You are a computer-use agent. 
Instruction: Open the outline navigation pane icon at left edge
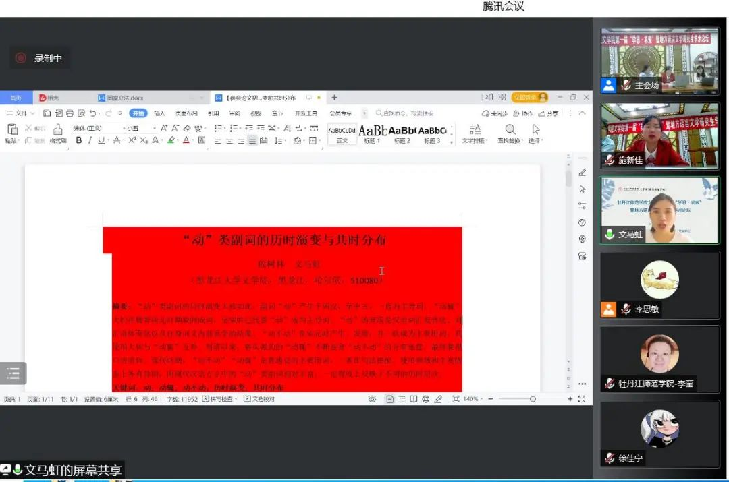13,373
